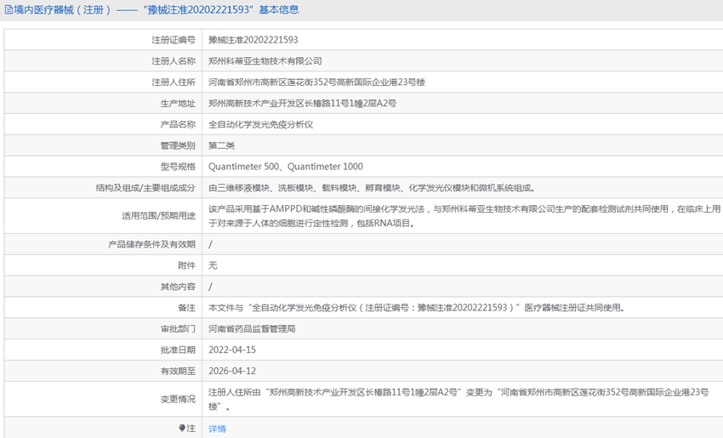The image size is (723, 438).
Task: Click the 注册人名称 label
Action: pos(174,61)
